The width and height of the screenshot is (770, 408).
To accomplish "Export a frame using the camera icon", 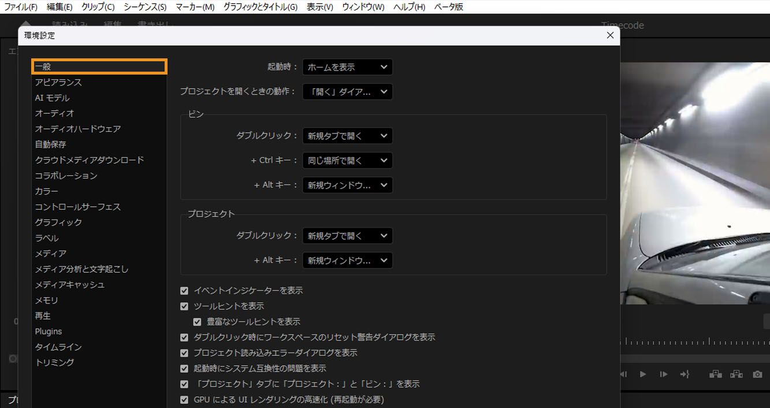I will tap(757, 374).
